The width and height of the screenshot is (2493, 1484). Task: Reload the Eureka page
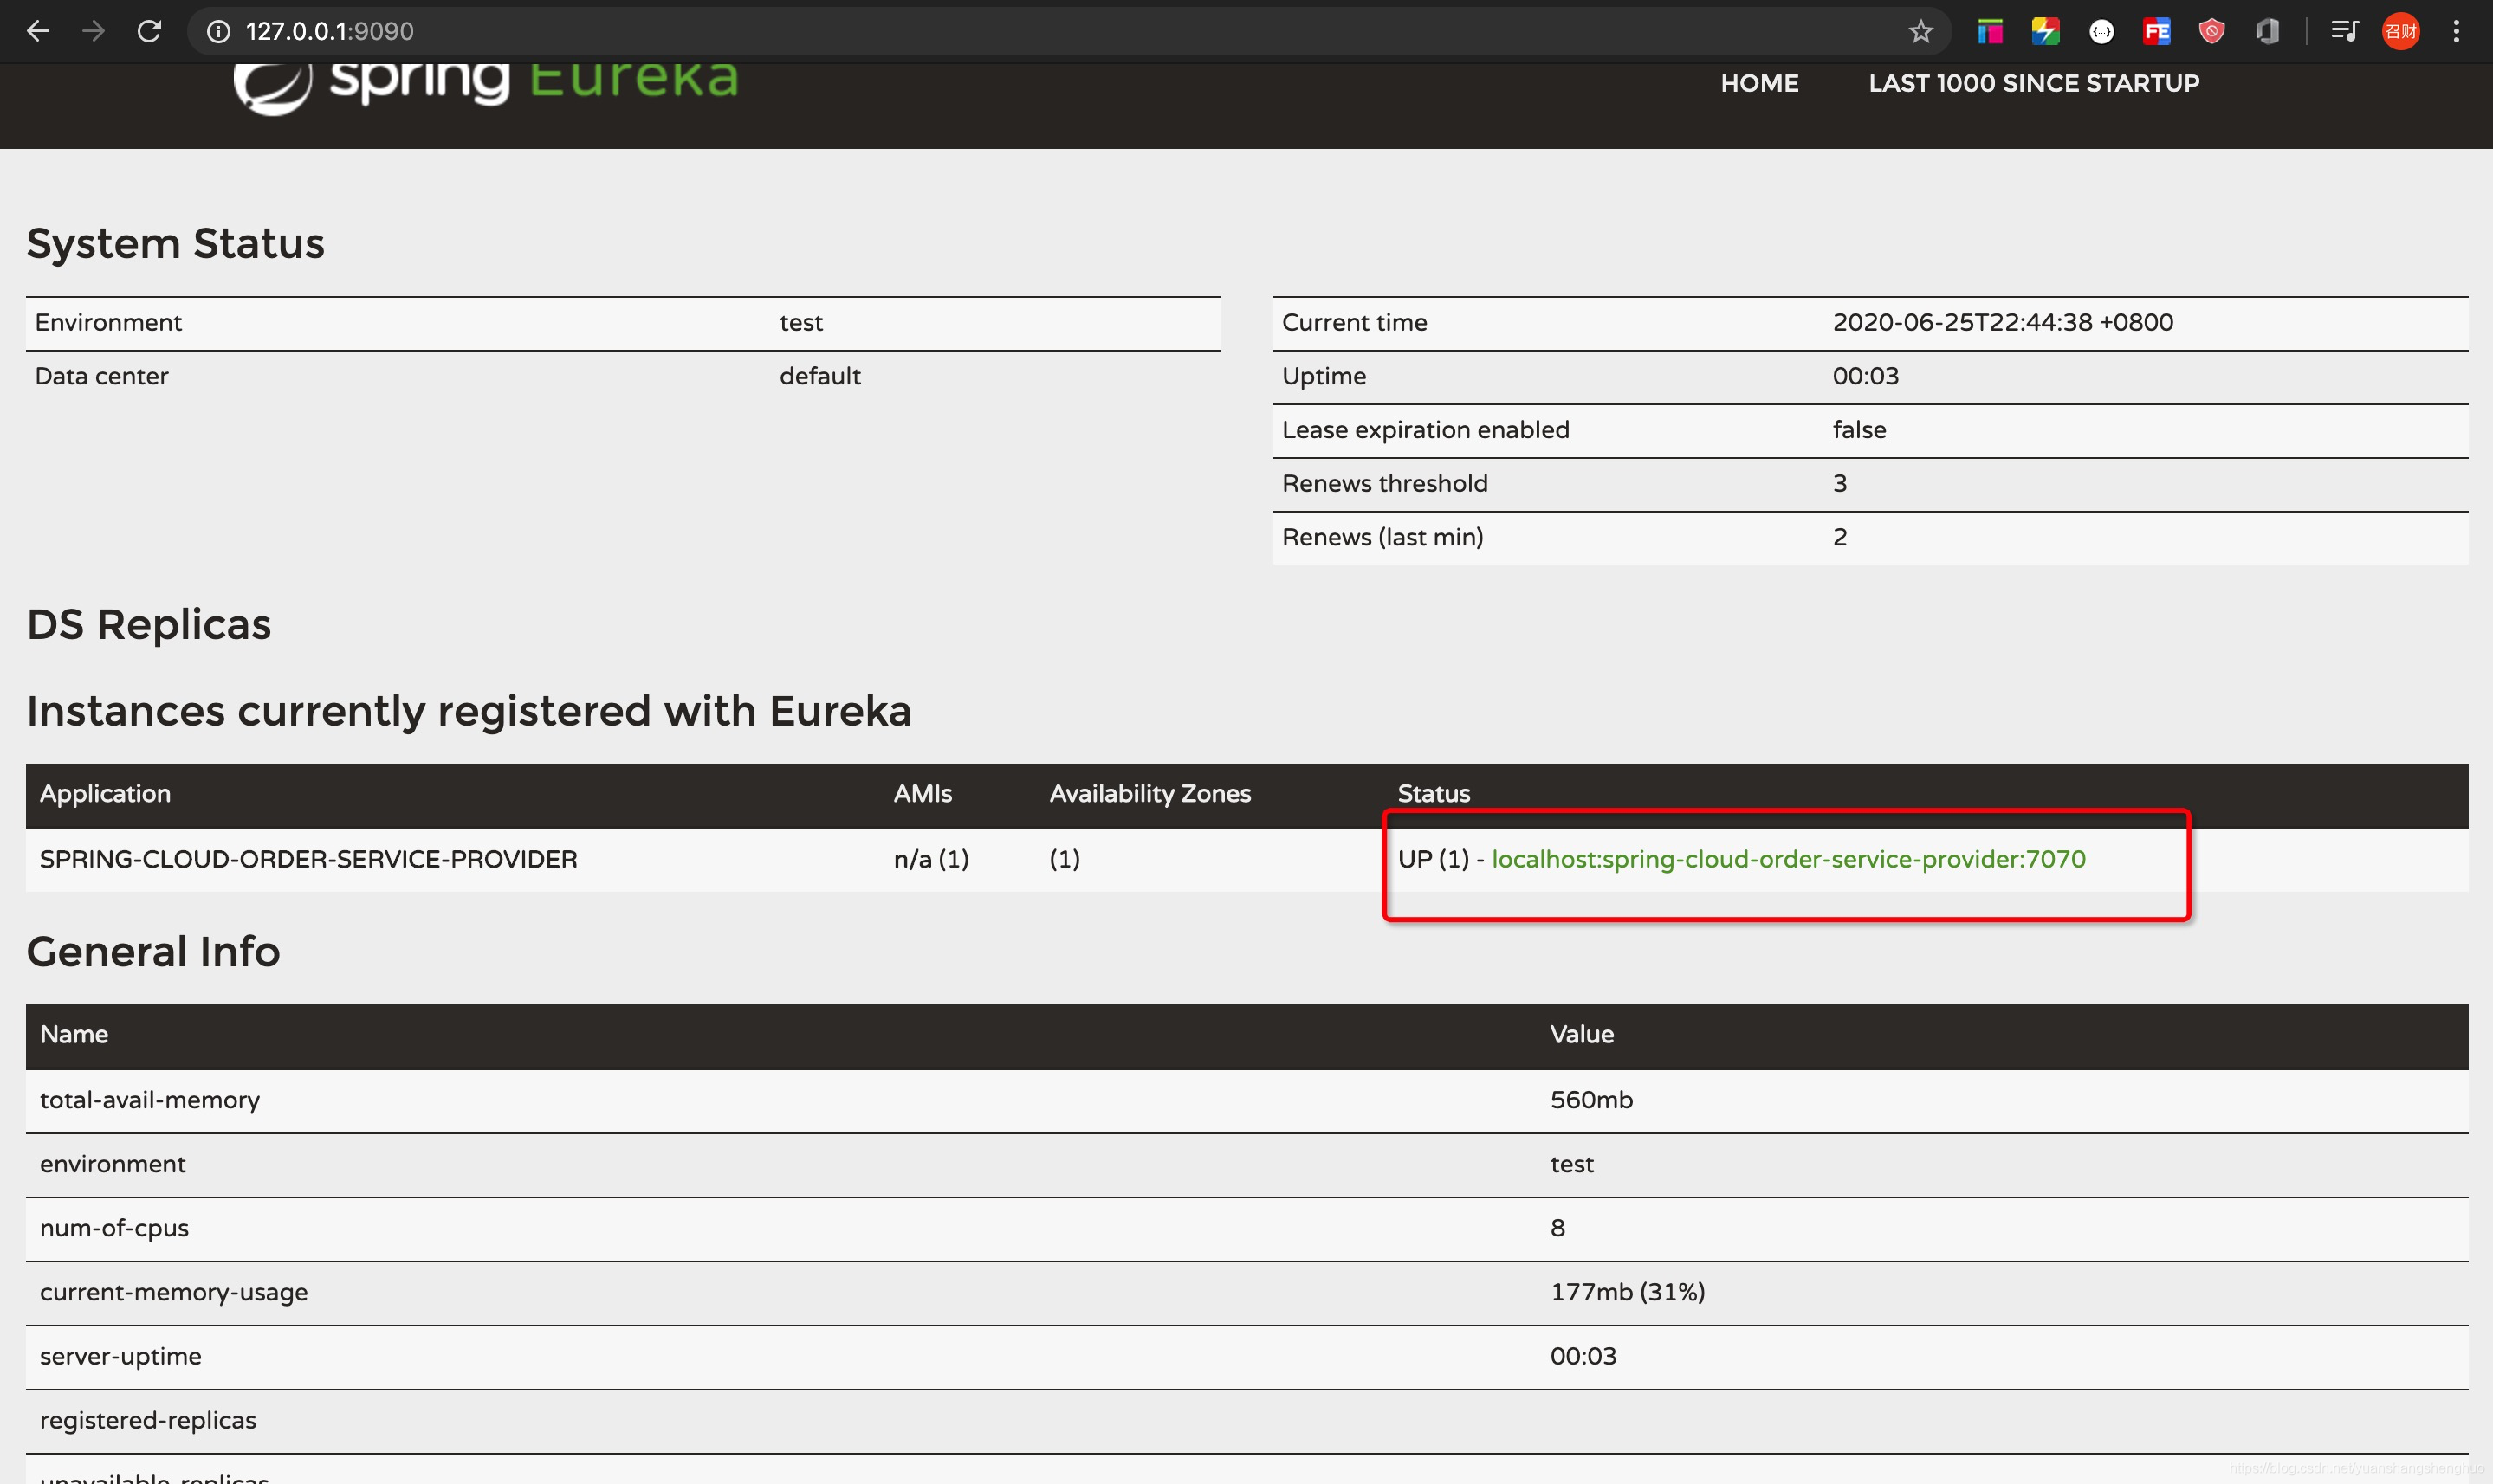(149, 31)
